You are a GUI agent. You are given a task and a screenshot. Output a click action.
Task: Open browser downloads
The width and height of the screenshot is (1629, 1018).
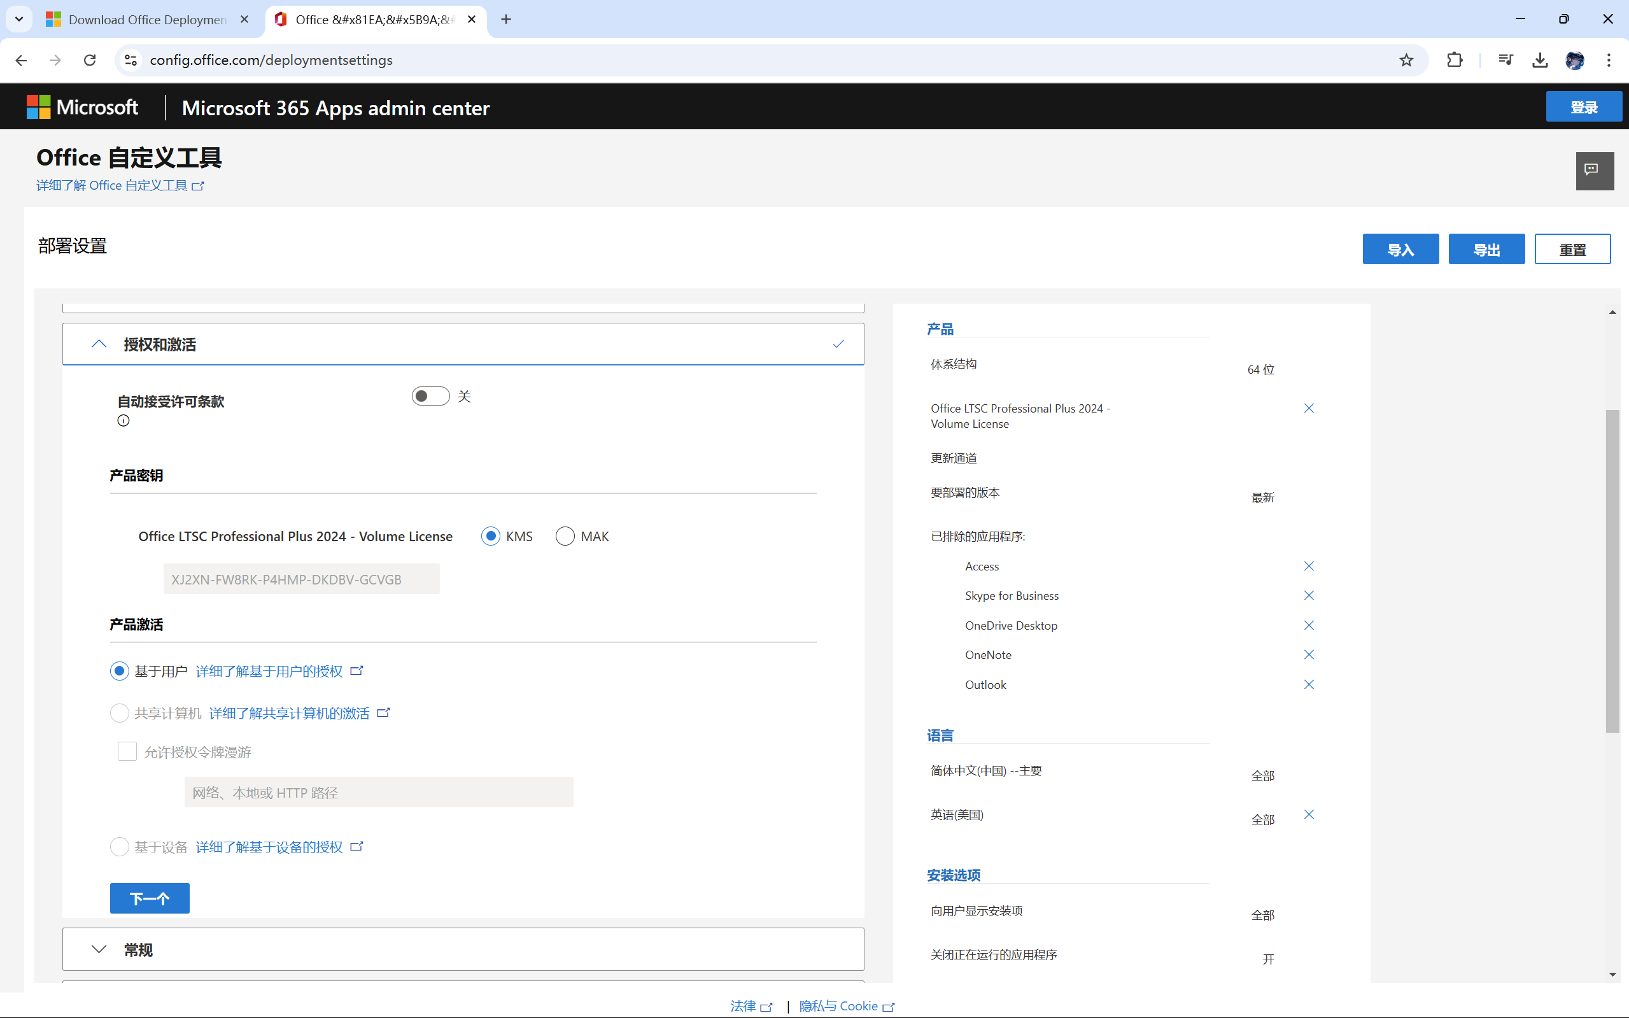1539,60
